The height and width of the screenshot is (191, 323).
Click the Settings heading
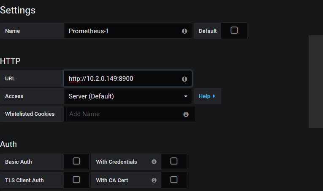click(x=18, y=11)
